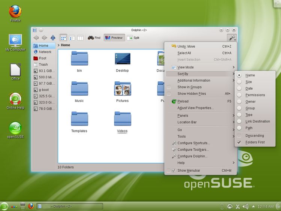Click the Up arrow navigation icon
281x211 pixels.
coord(53,37)
